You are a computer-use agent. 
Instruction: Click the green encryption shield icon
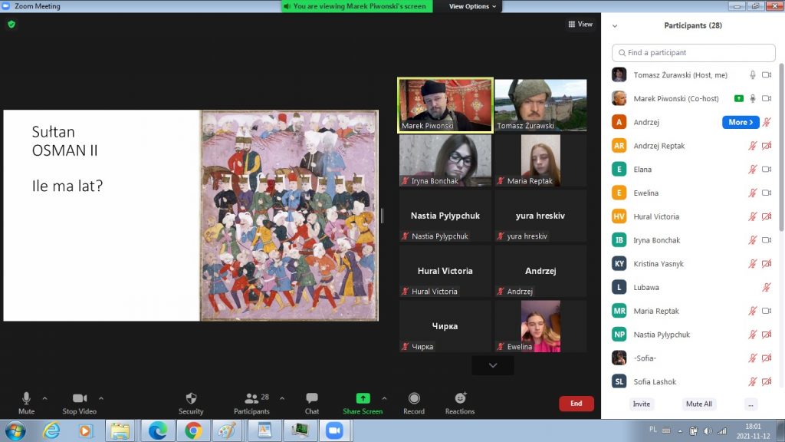click(x=11, y=24)
